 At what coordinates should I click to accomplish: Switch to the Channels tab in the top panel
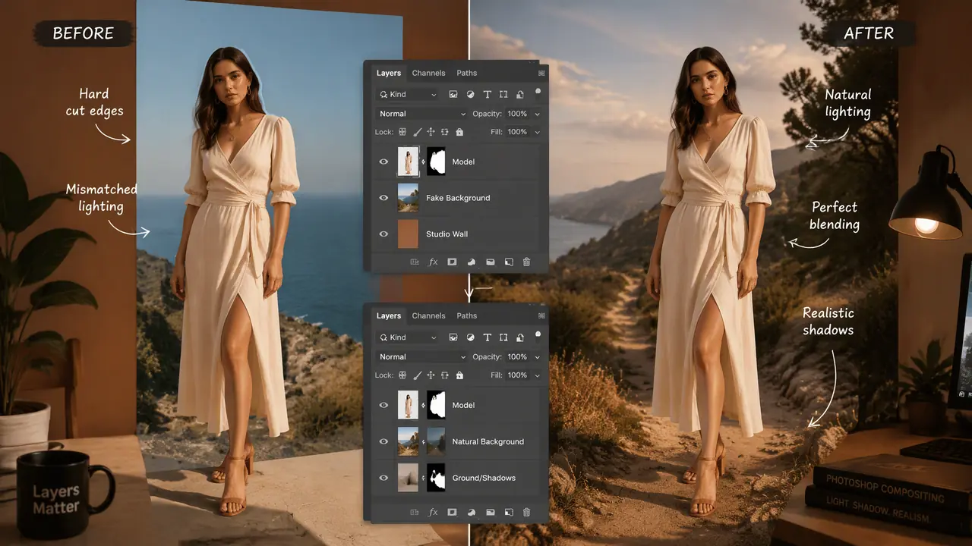(428, 73)
